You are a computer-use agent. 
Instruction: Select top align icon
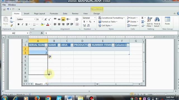tap(55, 19)
